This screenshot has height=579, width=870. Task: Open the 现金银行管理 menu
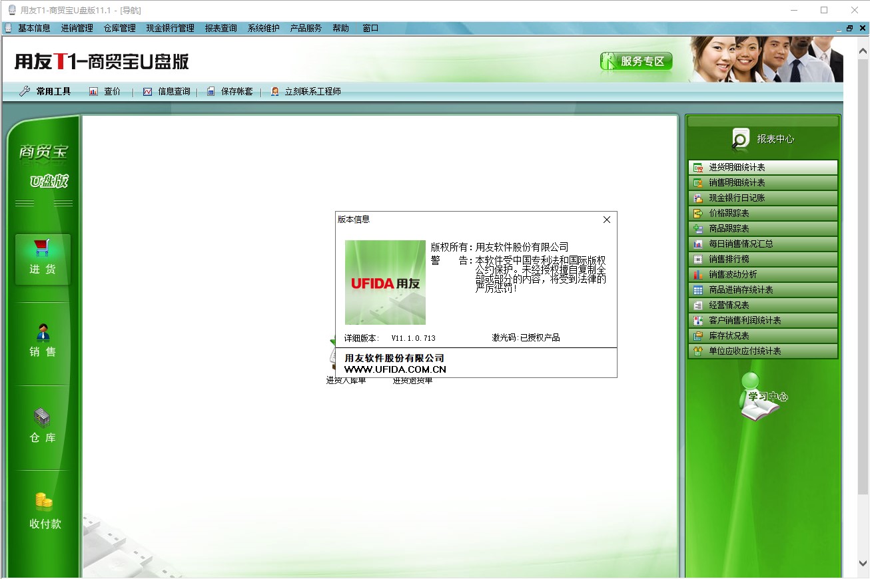click(170, 28)
